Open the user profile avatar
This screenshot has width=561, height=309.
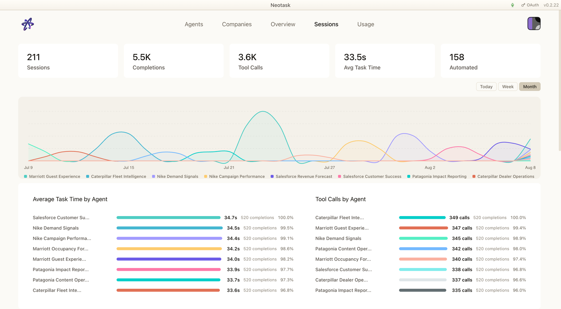tap(534, 23)
